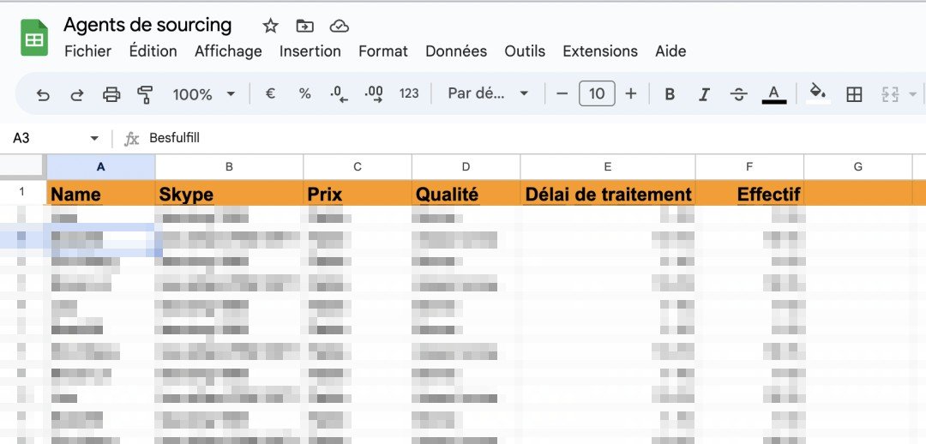Image resolution: width=926 pixels, height=444 pixels.
Task: Select column G header
Action: point(858,167)
